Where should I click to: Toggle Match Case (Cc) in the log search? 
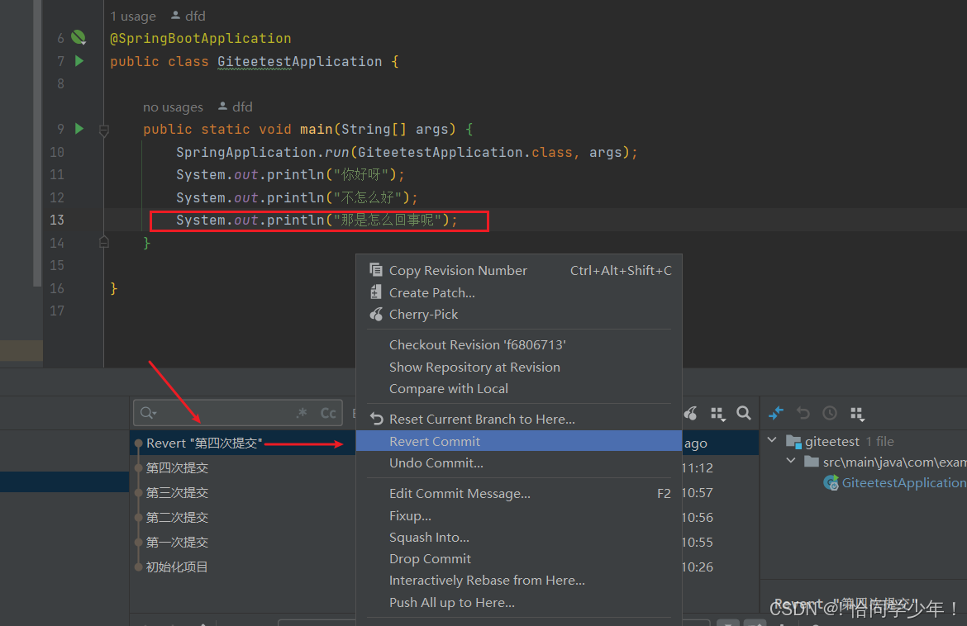tap(328, 414)
